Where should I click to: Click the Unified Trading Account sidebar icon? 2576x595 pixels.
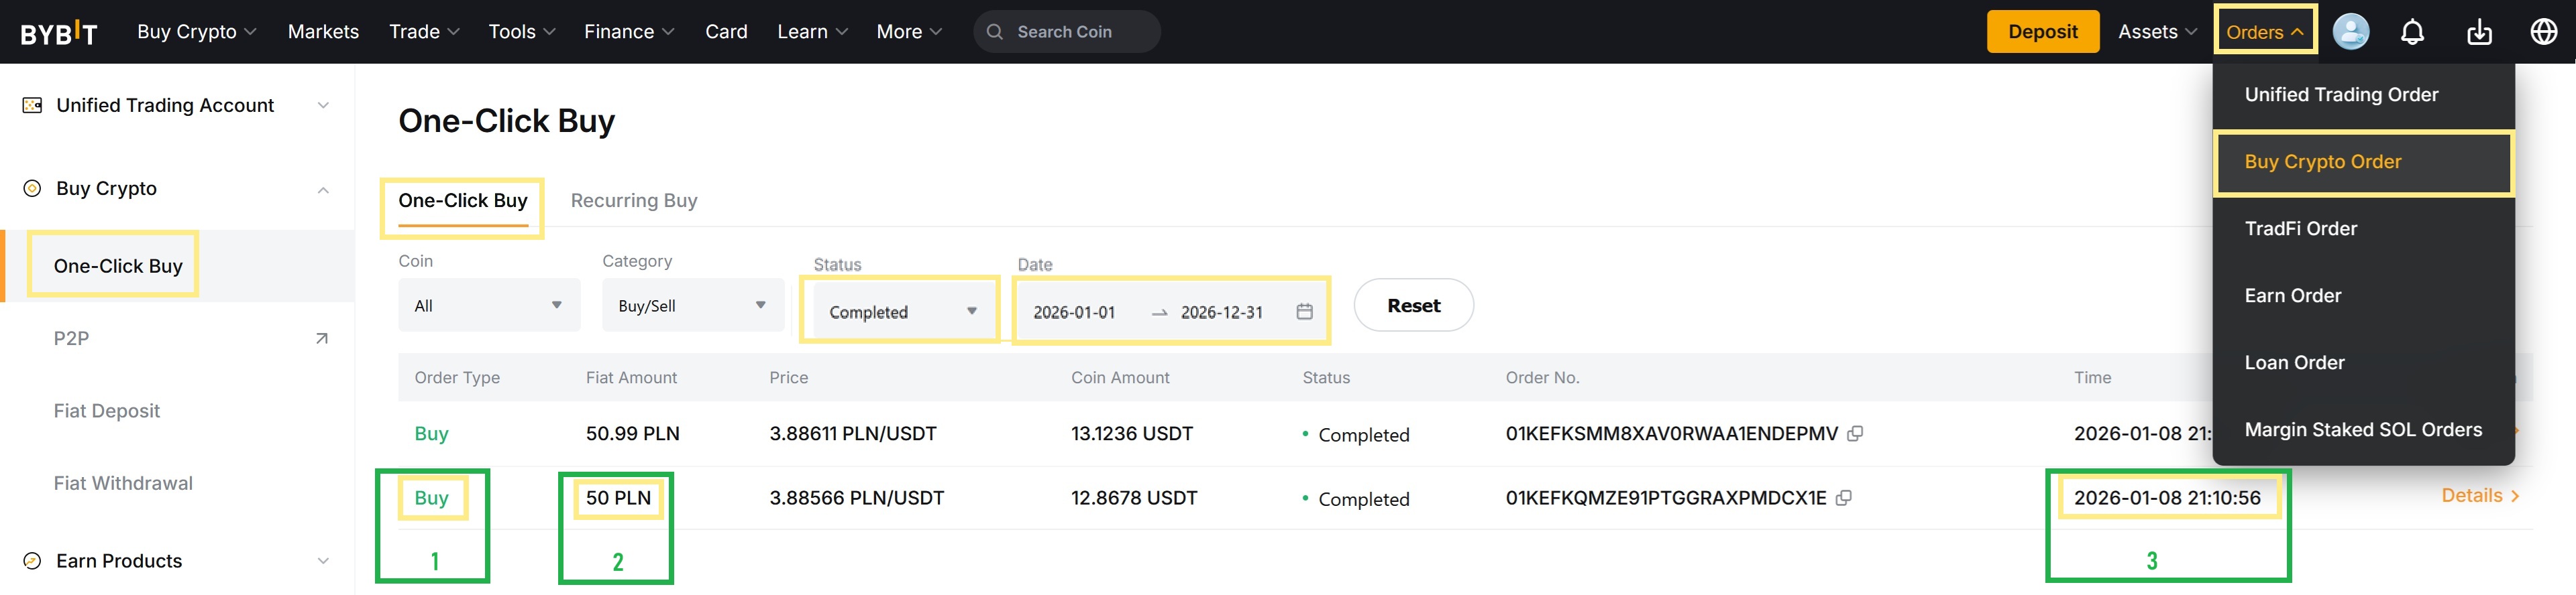(x=32, y=105)
